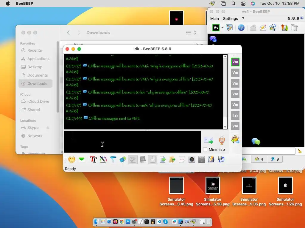The width and height of the screenshot is (305, 228).
Task: Click the code snippet </> icon
Action: point(182,159)
